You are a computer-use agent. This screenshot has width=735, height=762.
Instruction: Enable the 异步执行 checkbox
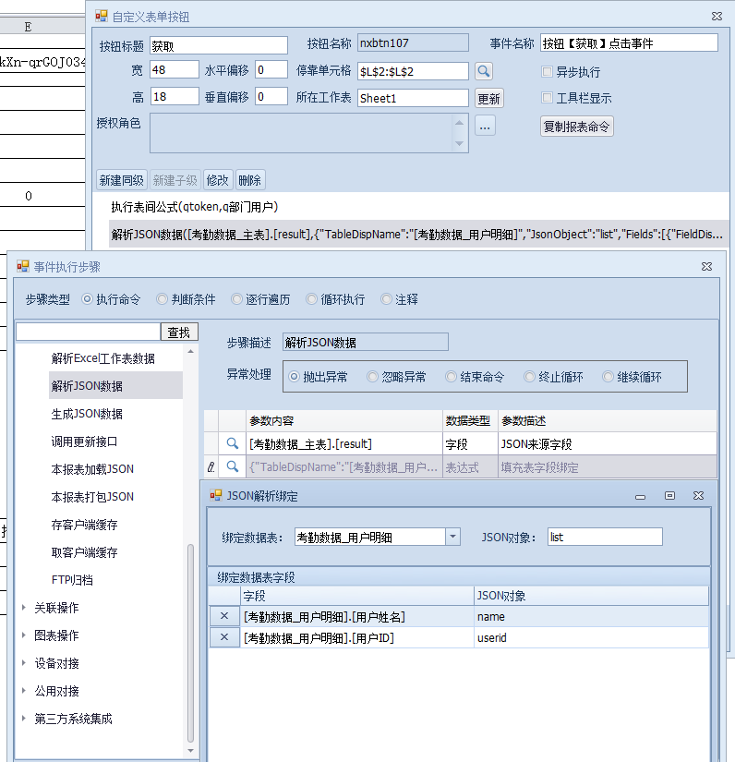pos(548,71)
